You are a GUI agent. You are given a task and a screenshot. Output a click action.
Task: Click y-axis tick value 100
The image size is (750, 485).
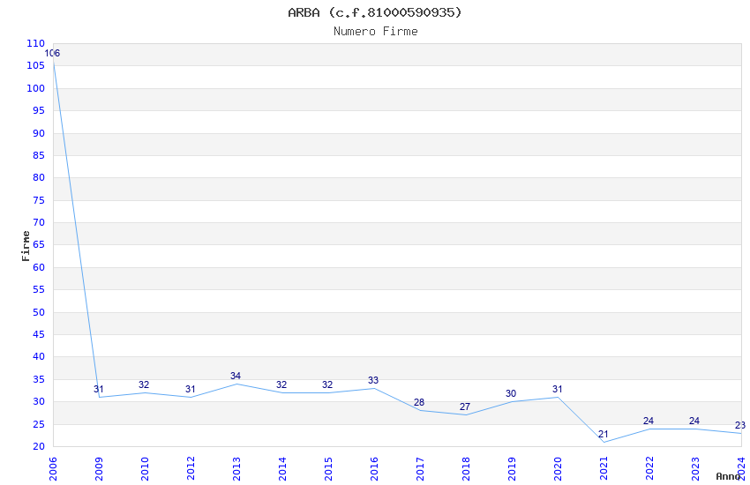(x=35, y=88)
